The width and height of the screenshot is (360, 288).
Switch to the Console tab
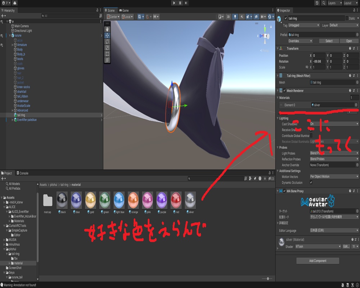point(22,173)
